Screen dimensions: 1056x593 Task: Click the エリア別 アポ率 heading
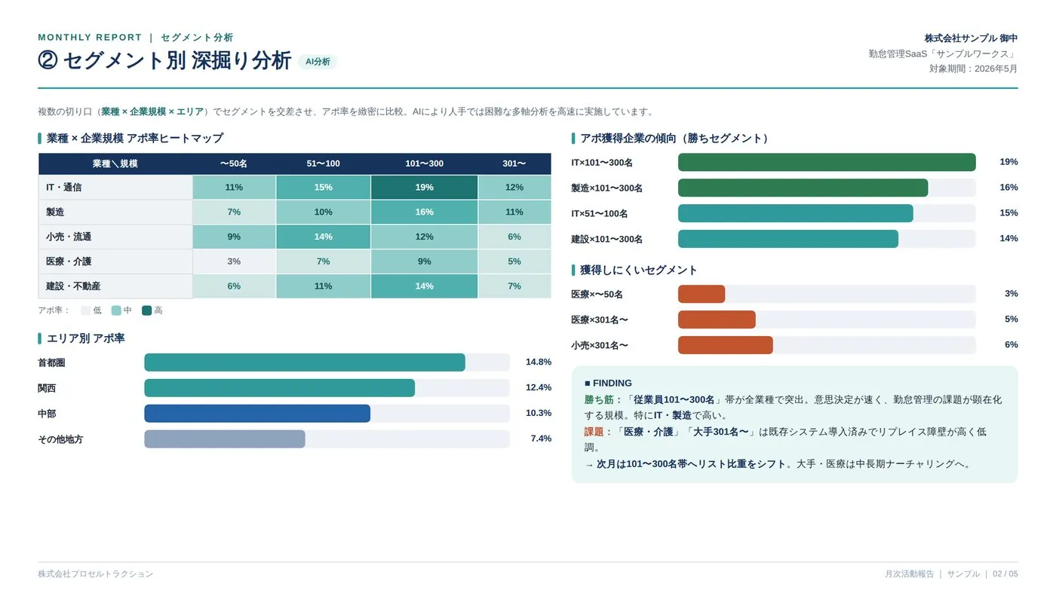pyautogui.click(x=86, y=339)
